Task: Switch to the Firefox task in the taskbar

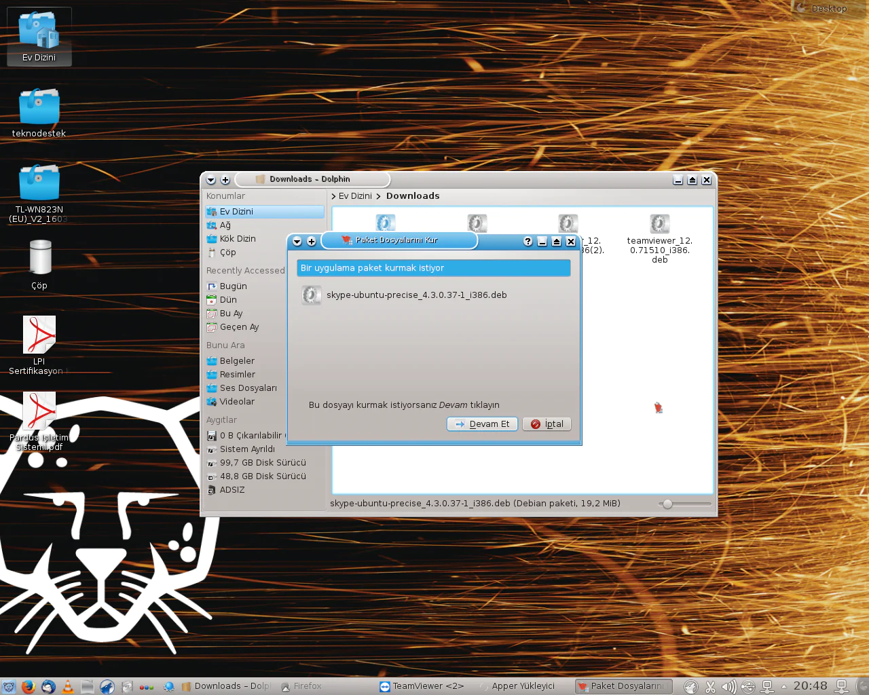Action: (x=301, y=686)
